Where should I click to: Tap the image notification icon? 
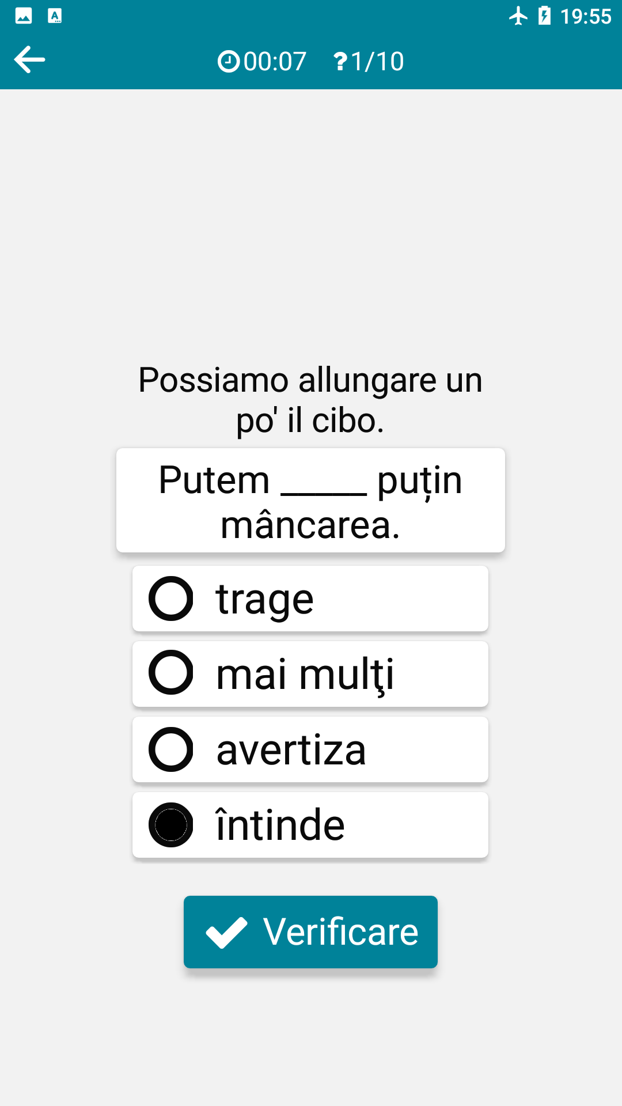tap(24, 16)
